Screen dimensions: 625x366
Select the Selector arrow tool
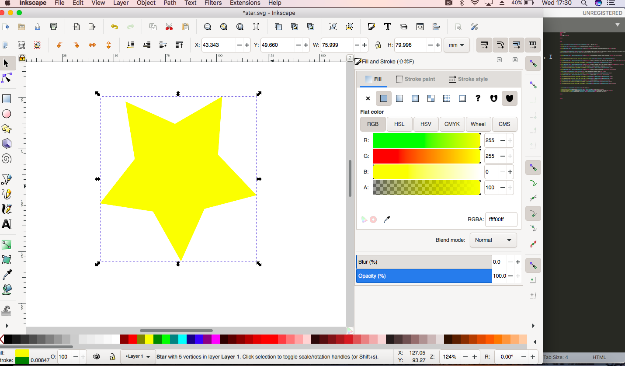[7, 63]
